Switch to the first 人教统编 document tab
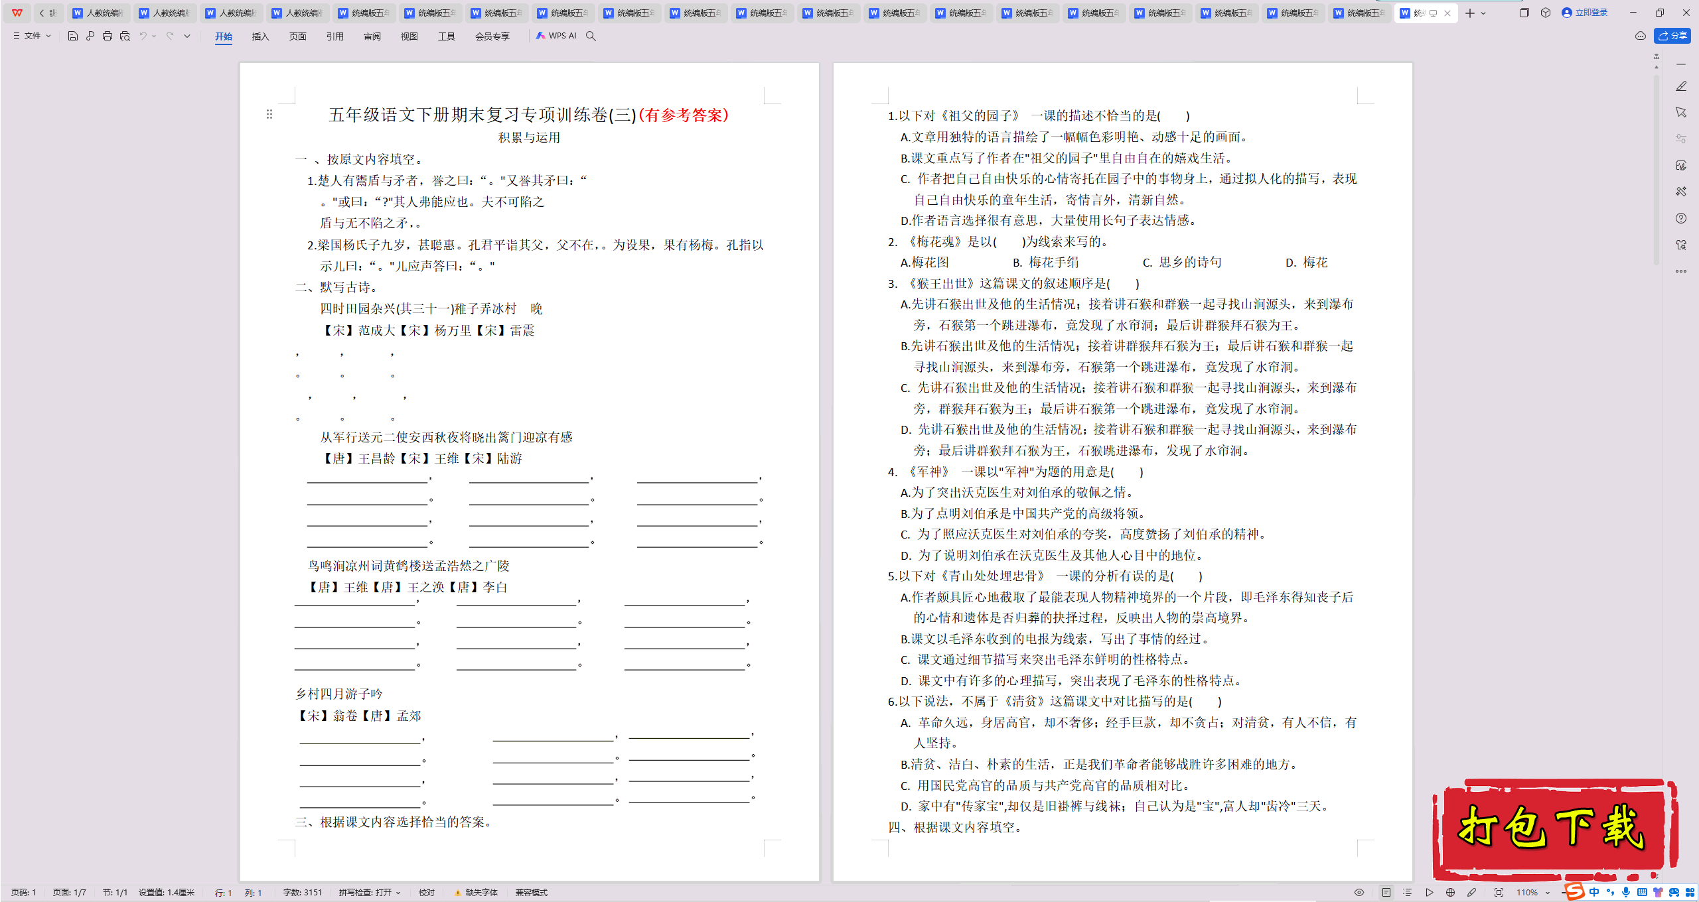The image size is (1699, 902). click(x=99, y=13)
